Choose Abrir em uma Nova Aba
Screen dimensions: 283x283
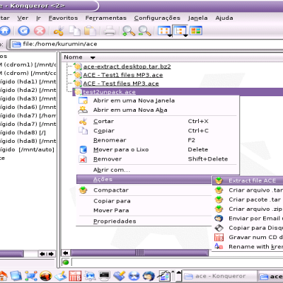coord(158,110)
